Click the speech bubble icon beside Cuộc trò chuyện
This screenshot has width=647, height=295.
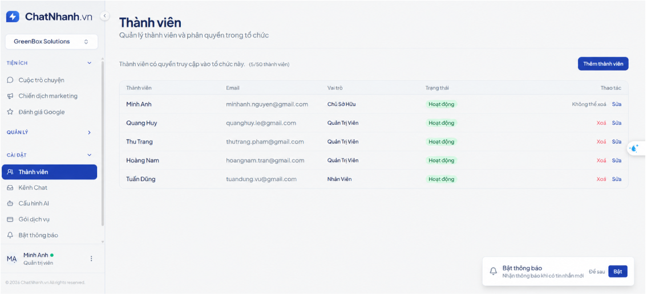click(10, 80)
